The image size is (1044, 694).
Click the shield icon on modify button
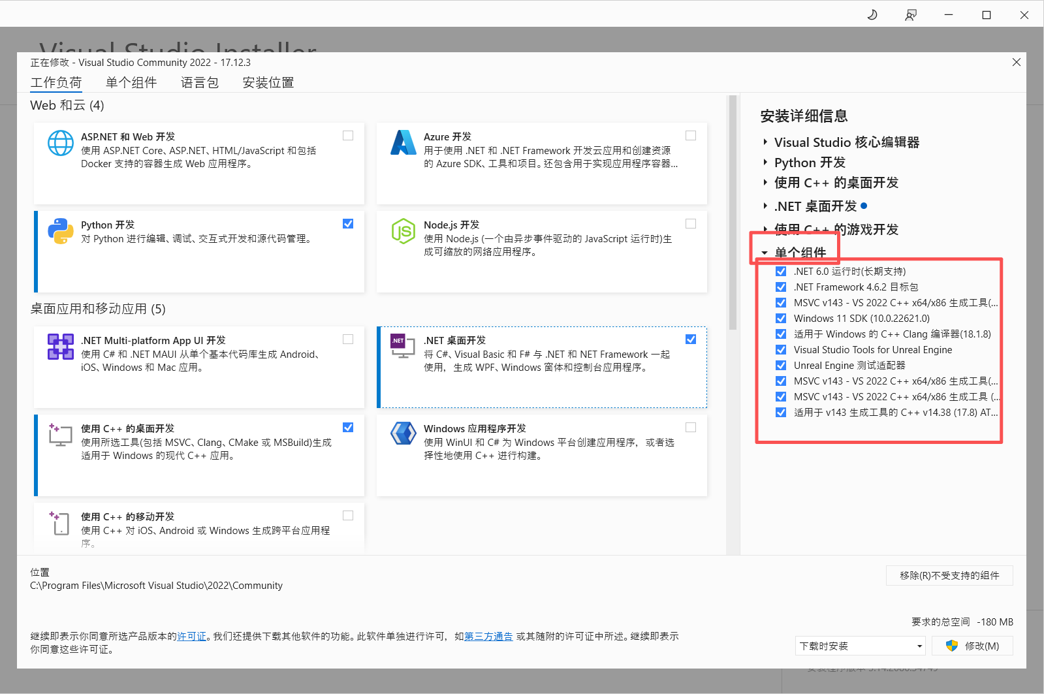click(952, 646)
